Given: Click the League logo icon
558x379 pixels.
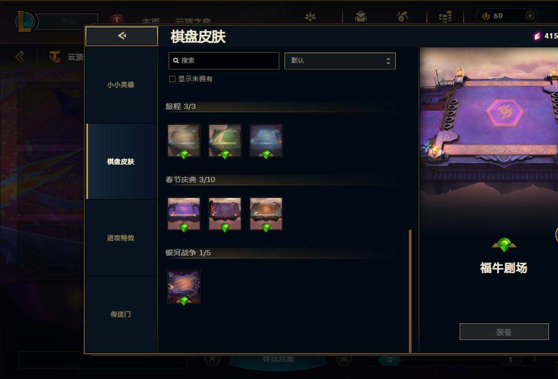Looking at the screenshot, I should 25,22.
